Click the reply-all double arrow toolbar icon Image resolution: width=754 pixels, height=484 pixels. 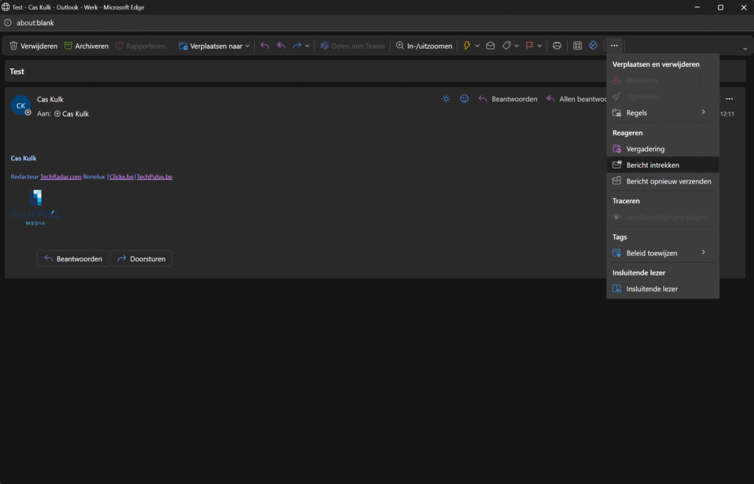[281, 46]
